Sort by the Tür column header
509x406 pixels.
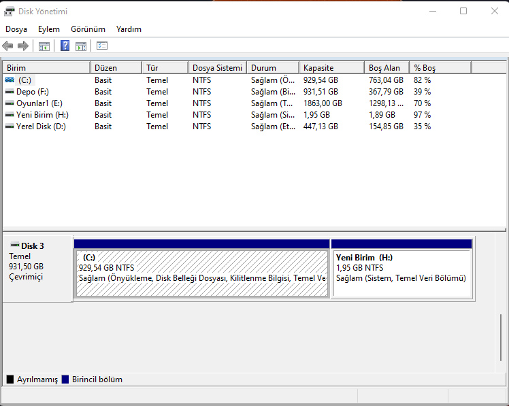pos(165,68)
